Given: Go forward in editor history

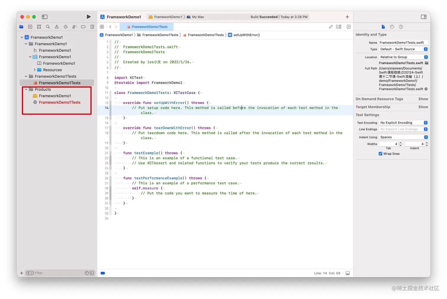Looking at the screenshot, I should [116, 27].
